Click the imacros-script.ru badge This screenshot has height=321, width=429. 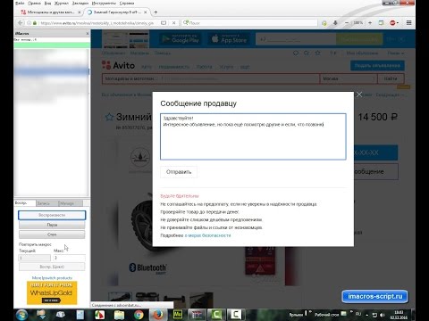point(374,296)
